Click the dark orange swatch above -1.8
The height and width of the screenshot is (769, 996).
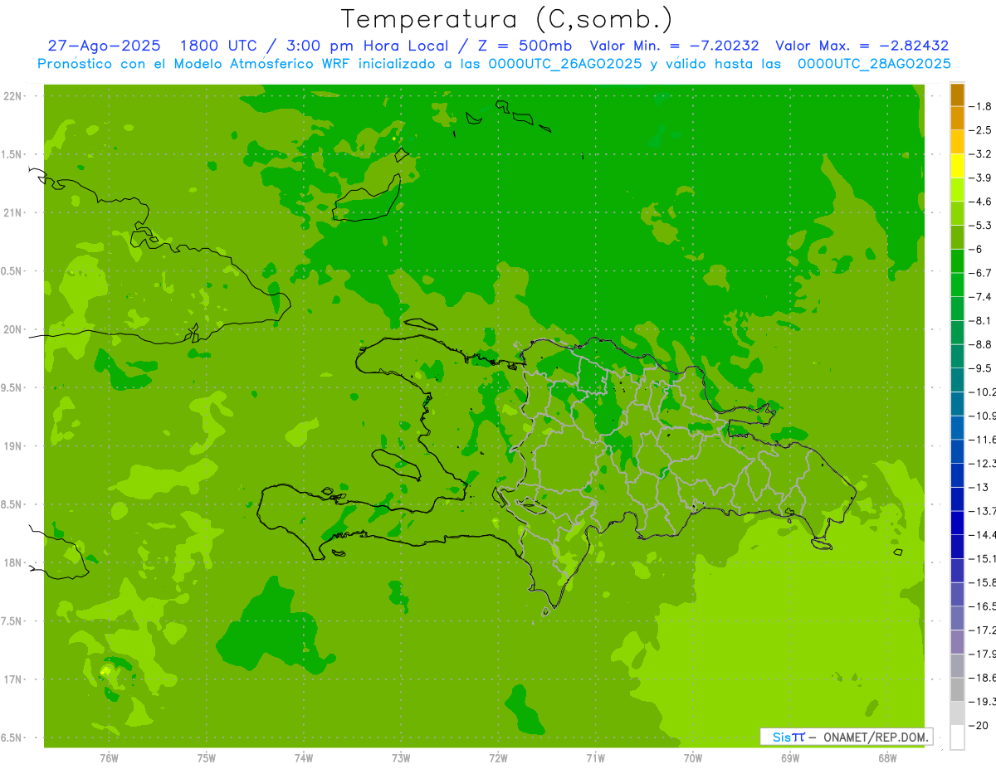pyautogui.click(x=957, y=95)
